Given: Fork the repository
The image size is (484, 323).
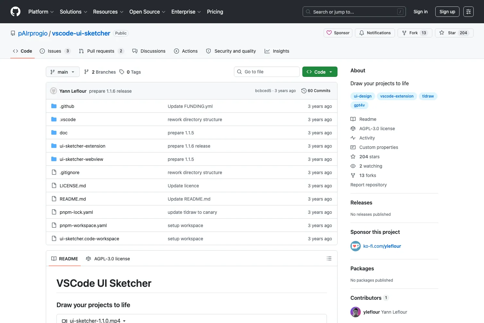Looking at the screenshot, I should tap(415, 33).
